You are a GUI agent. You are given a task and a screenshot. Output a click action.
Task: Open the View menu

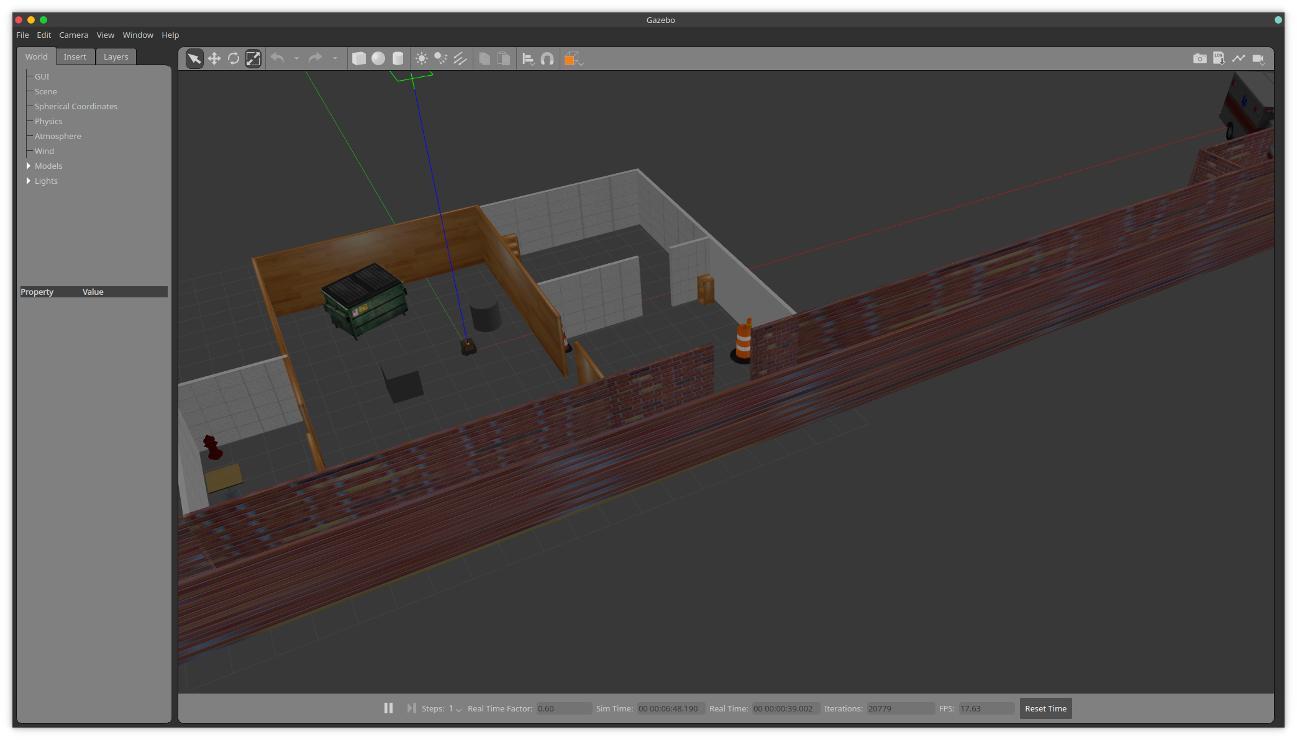(105, 35)
